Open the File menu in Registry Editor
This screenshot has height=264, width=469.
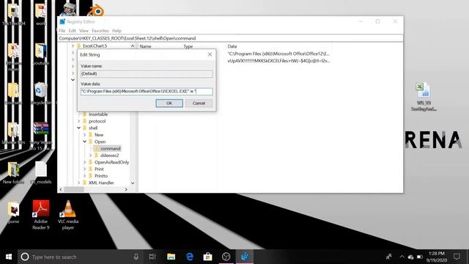(x=62, y=31)
